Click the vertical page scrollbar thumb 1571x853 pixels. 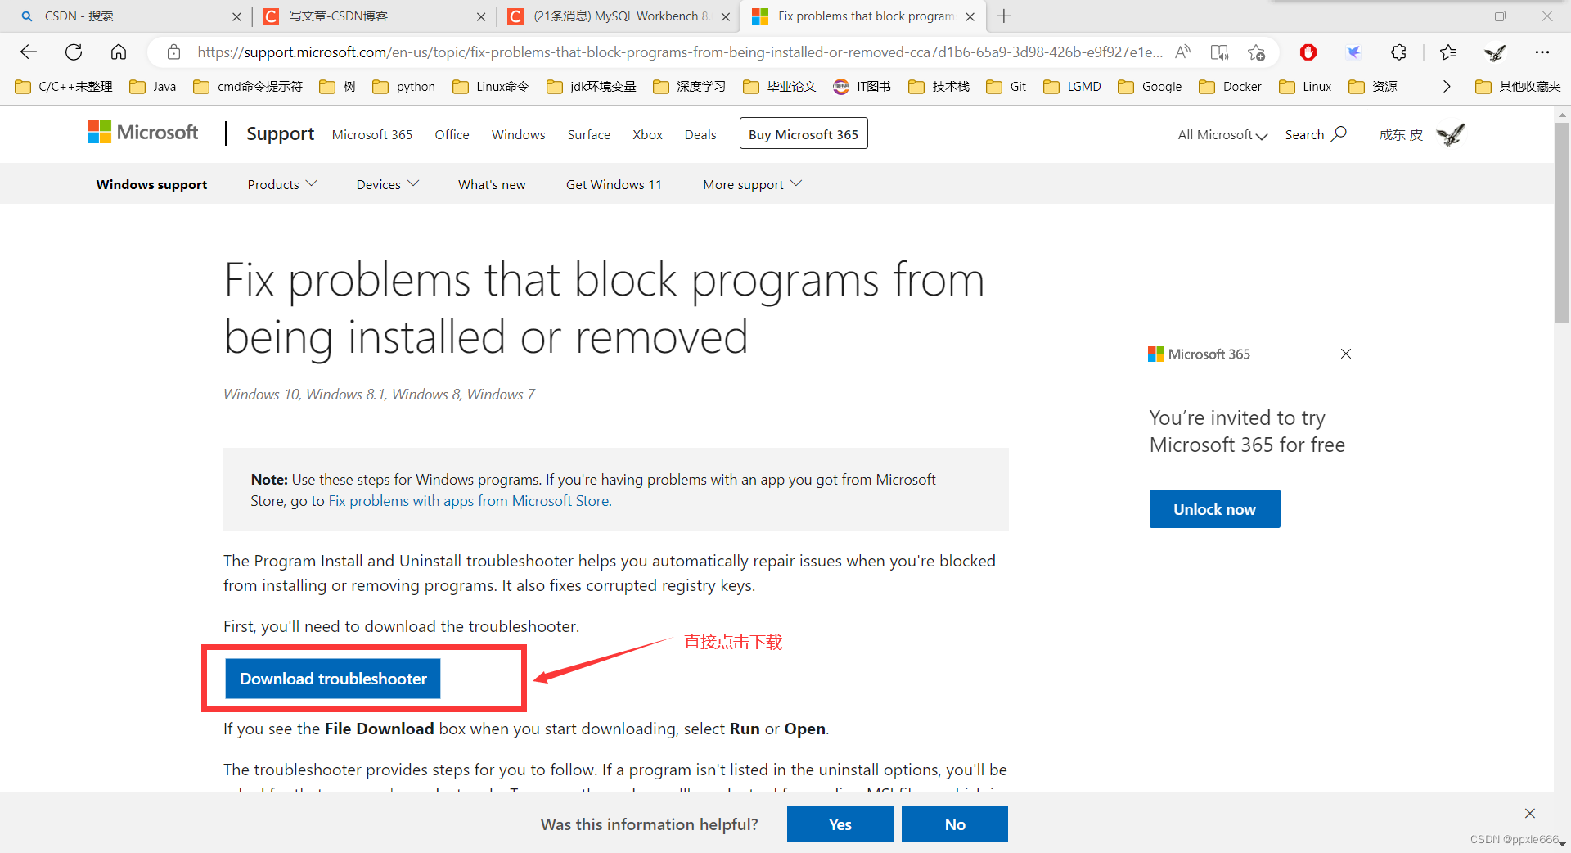click(1562, 221)
